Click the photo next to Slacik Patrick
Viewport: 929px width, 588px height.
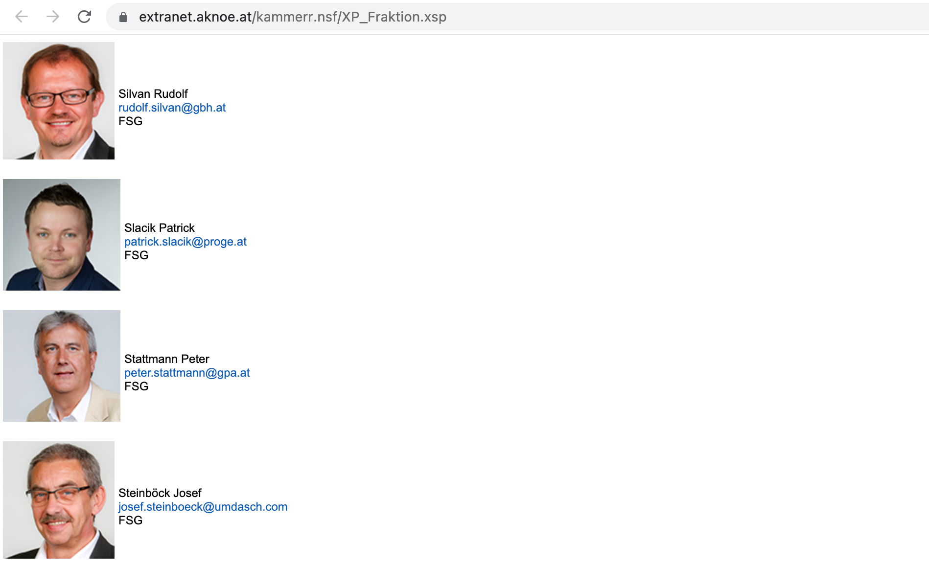pos(62,235)
